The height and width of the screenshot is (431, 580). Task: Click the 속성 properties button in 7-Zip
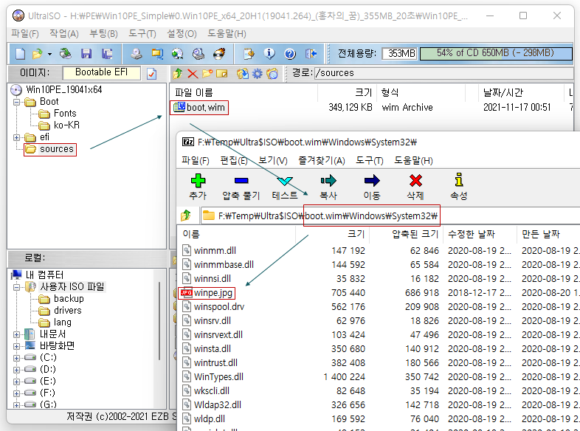tap(459, 187)
